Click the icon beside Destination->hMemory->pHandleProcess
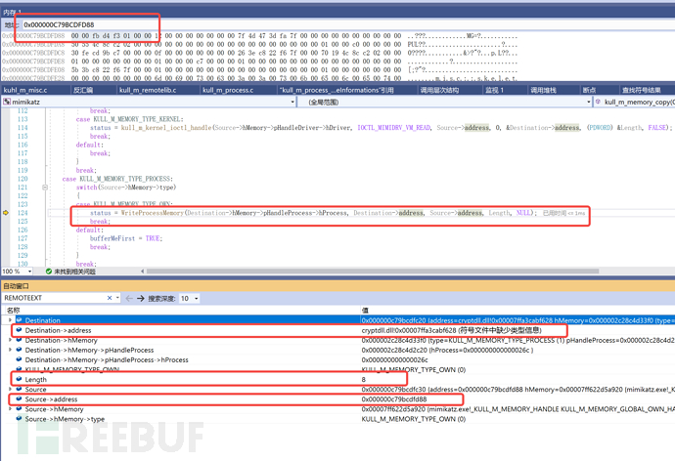This screenshot has height=461, width=675. coord(19,350)
